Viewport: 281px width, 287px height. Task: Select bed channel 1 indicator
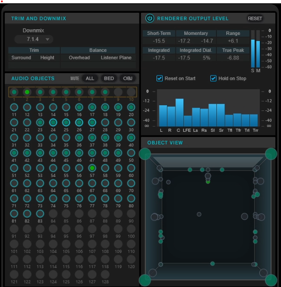coord(14,92)
